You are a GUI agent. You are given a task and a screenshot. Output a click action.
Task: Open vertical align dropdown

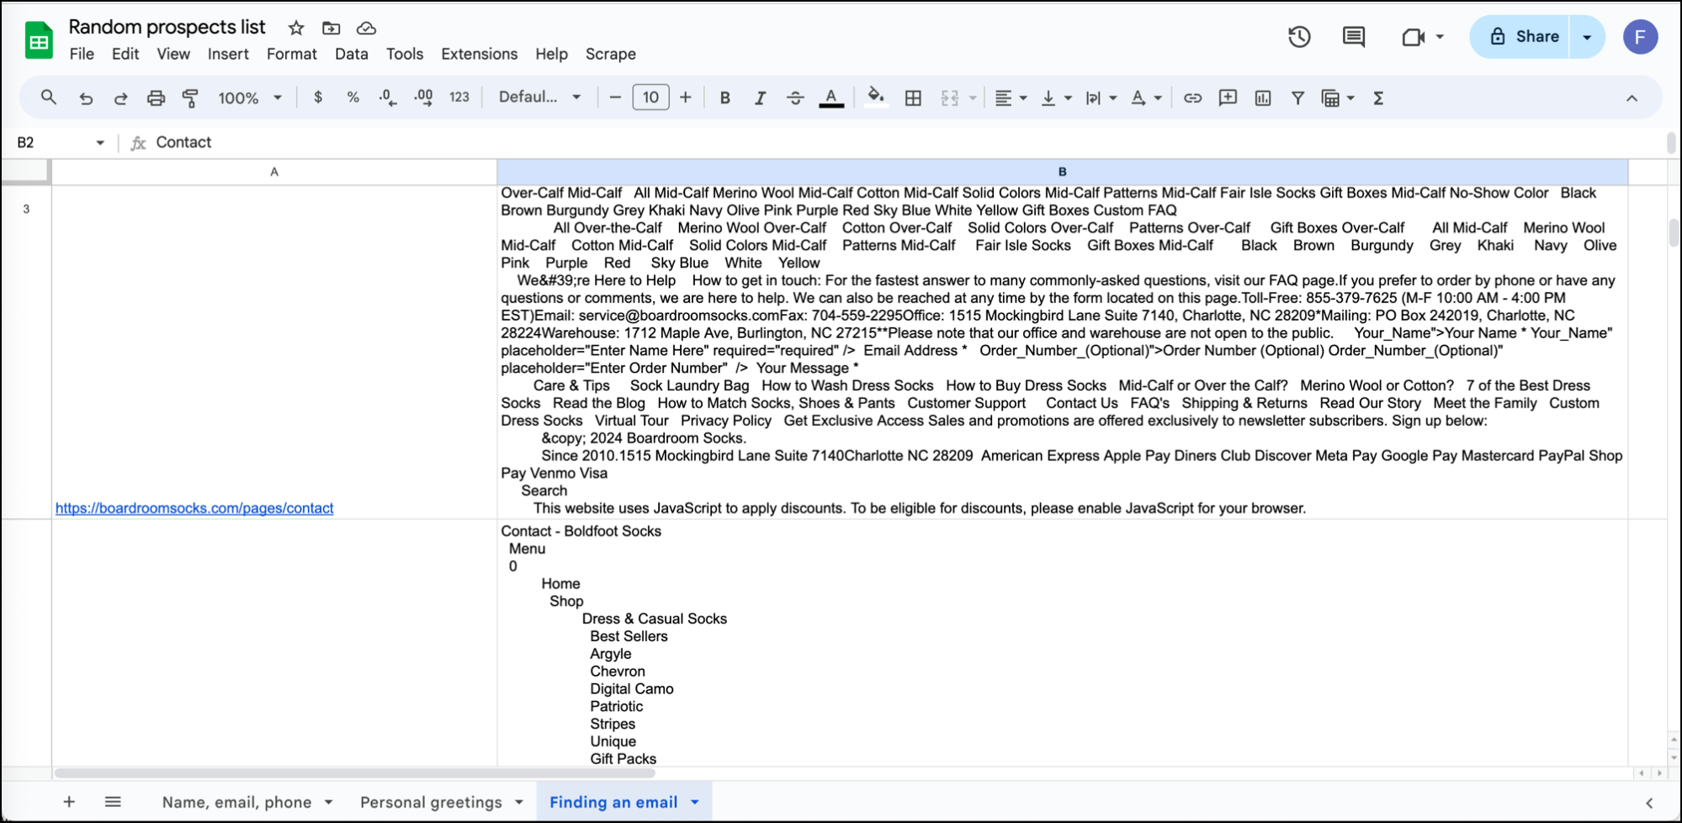tap(1056, 98)
